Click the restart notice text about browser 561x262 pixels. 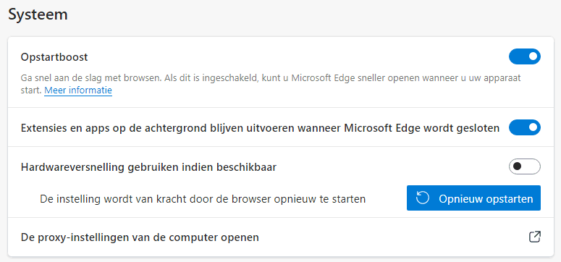click(203, 198)
